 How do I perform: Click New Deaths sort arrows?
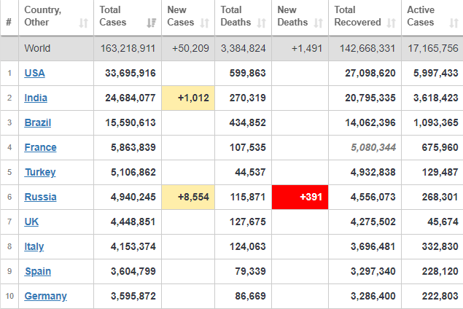click(x=318, y=23)
